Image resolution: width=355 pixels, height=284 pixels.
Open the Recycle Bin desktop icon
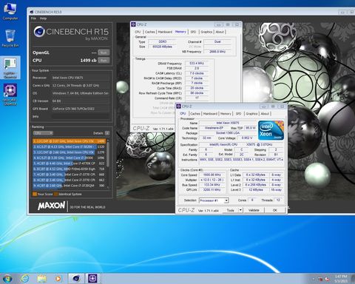[x=10, y=38]
